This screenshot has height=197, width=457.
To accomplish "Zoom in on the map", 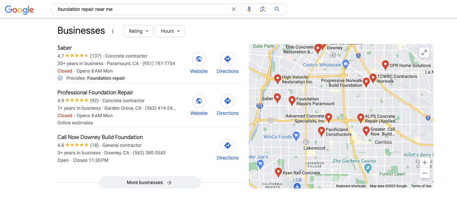I will (425, 163).
